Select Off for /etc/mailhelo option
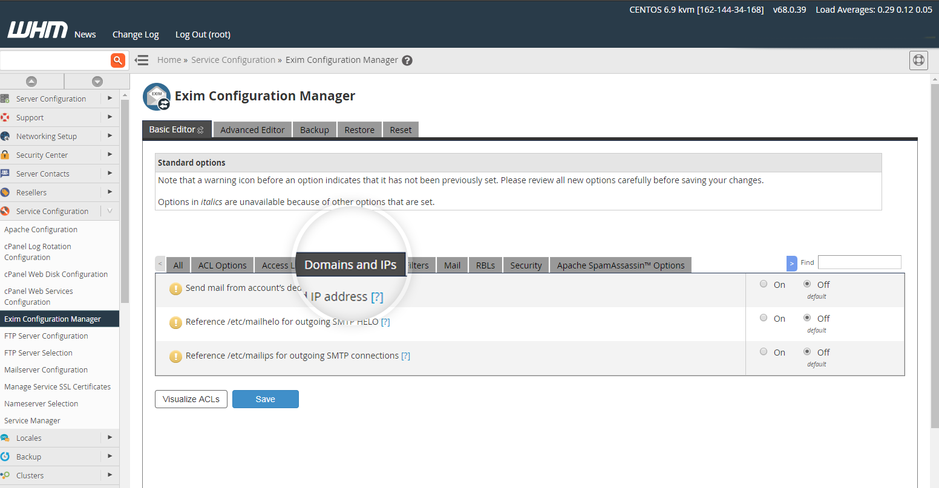 click(x=807, y=317)
